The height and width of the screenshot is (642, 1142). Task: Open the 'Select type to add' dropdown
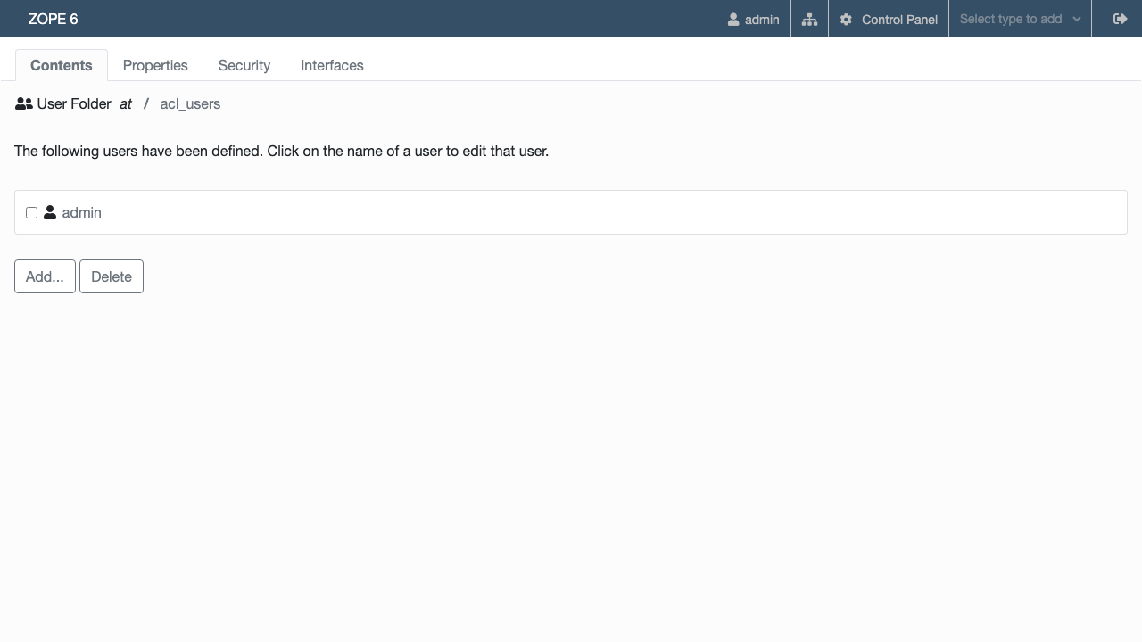pos(1020,19)
